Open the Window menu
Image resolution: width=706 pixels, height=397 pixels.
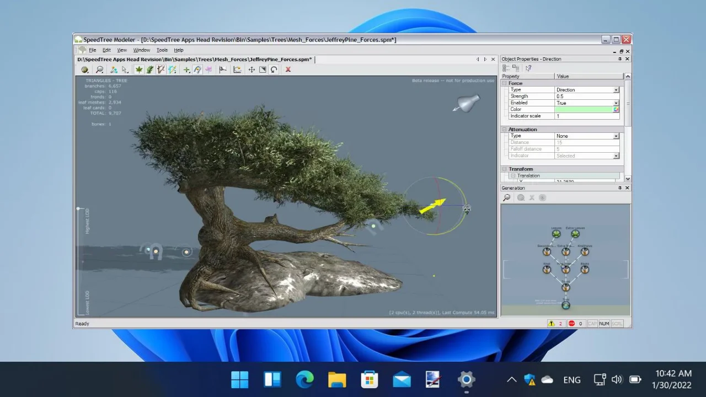coord(141,50)
